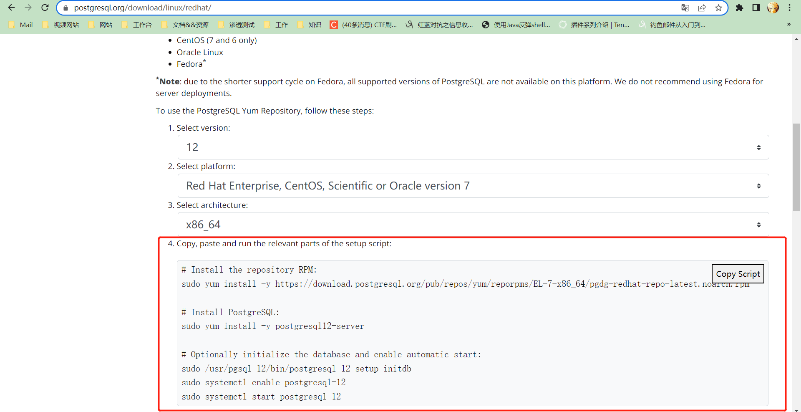Viewport: 801px width, 412px height.
Task: Bookmark this page with the star
Action: (x=718, y=8)
